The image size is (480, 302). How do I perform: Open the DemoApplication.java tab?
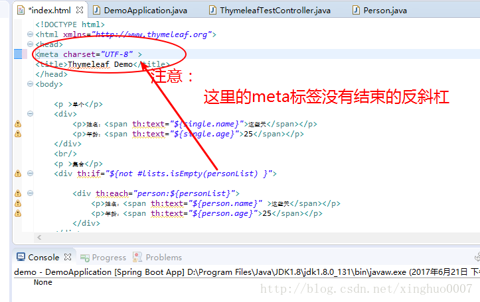145,11
